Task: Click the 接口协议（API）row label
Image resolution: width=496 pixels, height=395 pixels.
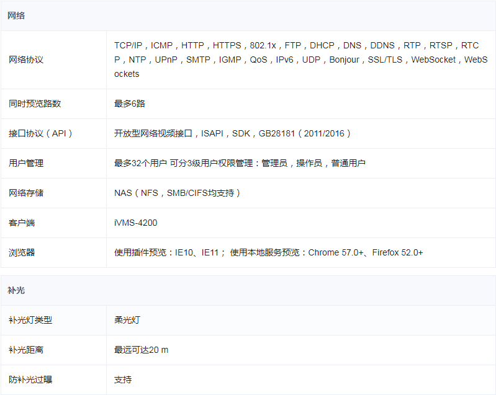Action: click(41, 133)
